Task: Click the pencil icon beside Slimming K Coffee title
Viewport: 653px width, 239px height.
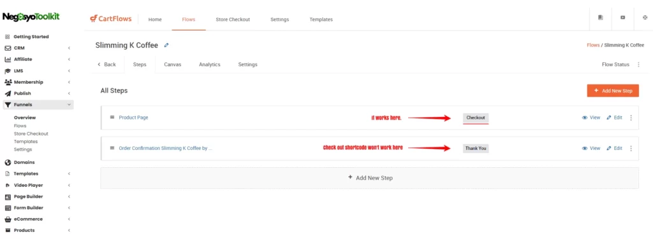Action: (166, 45)
